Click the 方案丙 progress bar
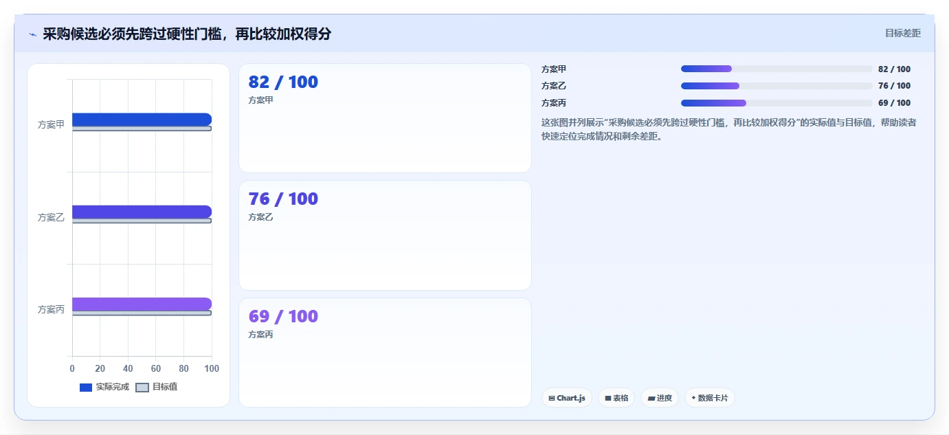This screenshot has height=435, width=949. pos(777,103)
